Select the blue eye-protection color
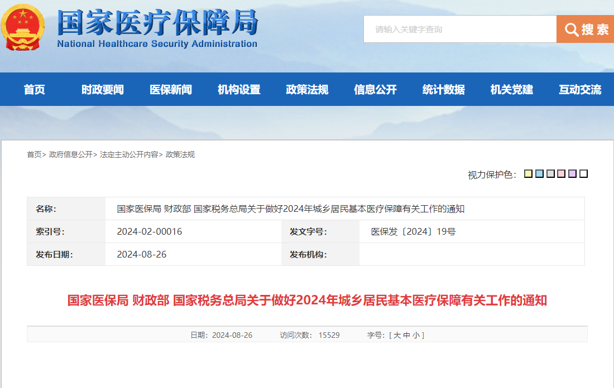The image size is (614, 388). tap(539, 174)
